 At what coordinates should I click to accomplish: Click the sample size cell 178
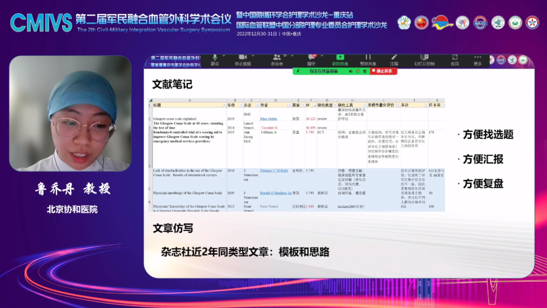(432, 132)
